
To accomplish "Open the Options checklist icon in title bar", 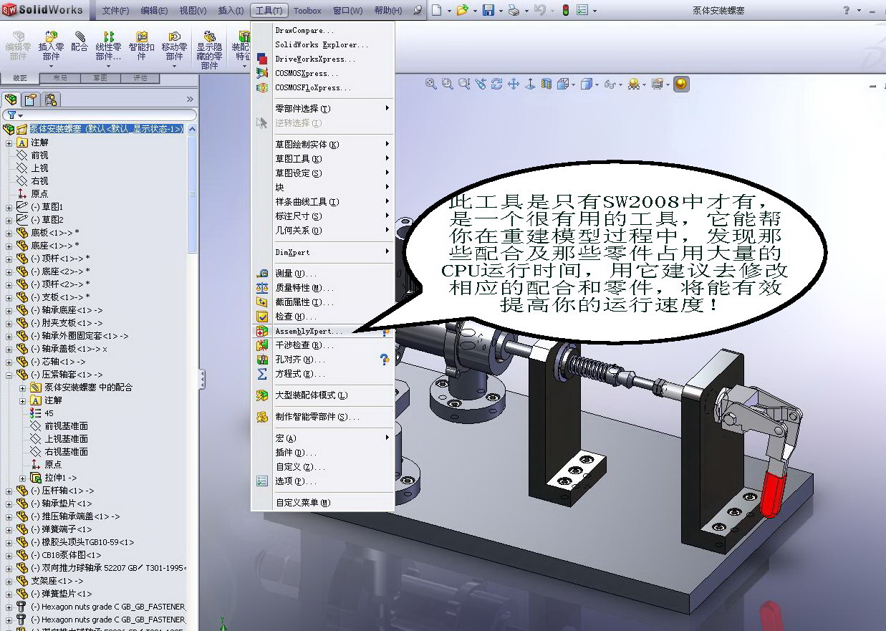I will (582, 10).
